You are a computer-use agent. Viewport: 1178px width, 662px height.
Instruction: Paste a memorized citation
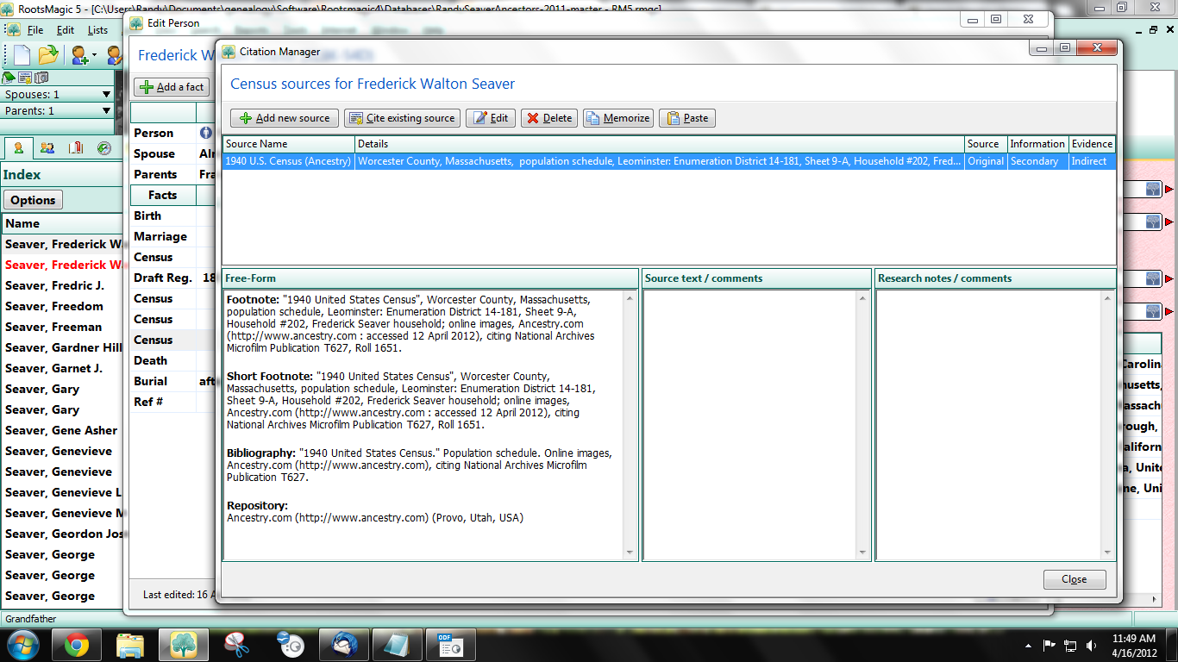coord(686,118)
